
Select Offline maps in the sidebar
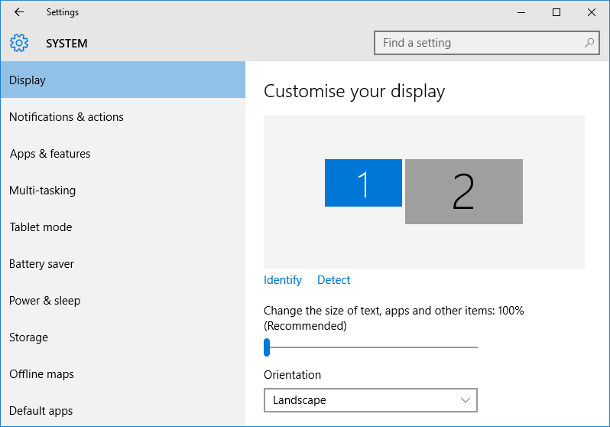click(x=42, y=374)
